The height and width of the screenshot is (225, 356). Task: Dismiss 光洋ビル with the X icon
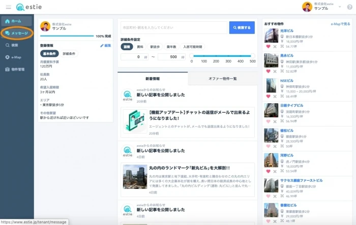[x=275, y=46]
